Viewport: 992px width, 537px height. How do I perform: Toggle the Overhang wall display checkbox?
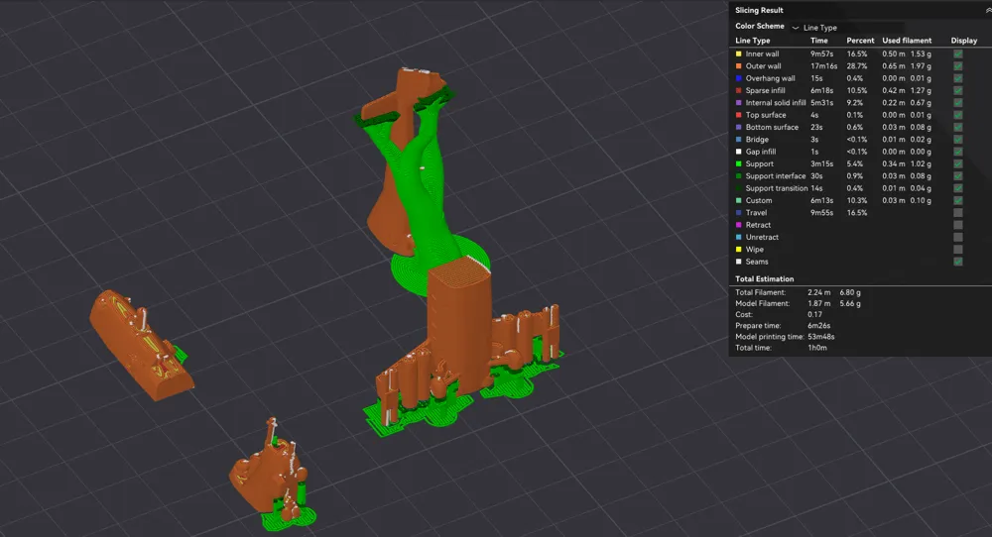tap(958, 78)
